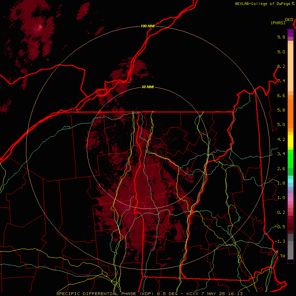The image size is (296, 296).
Task: Click the 0.2 legend value
Action: (281, 212)
